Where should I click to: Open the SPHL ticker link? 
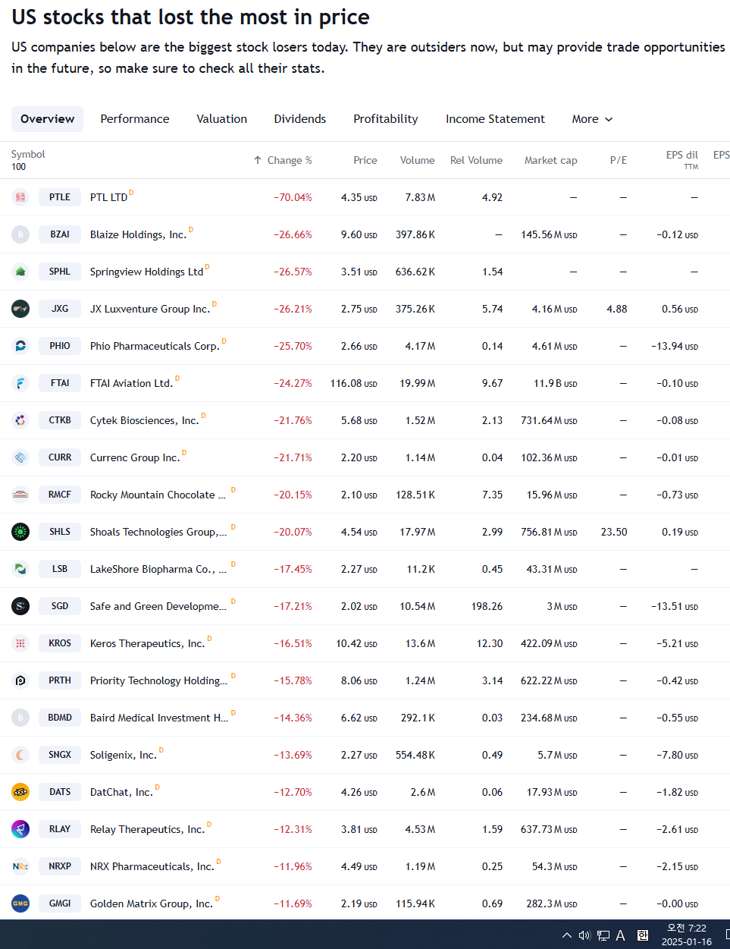coord(60,272)
